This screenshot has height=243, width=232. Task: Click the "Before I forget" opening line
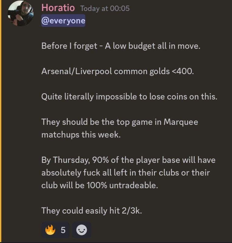[x=121, y=46]
